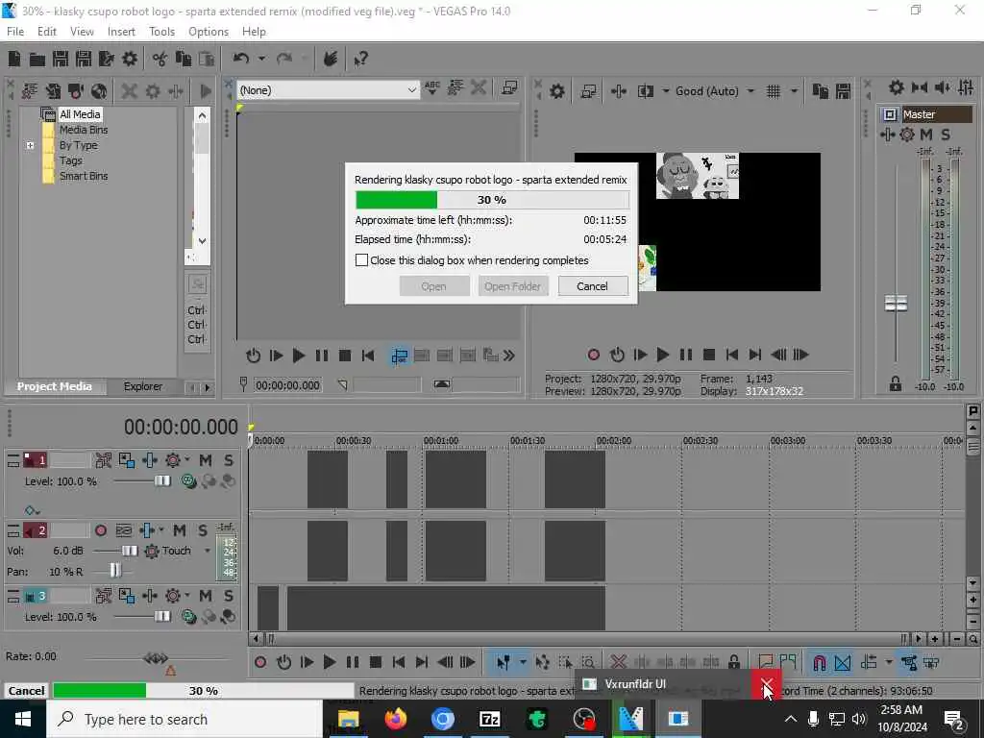Open the Edit menu
The image size is (984, 738).
click(x=46, y=32)
